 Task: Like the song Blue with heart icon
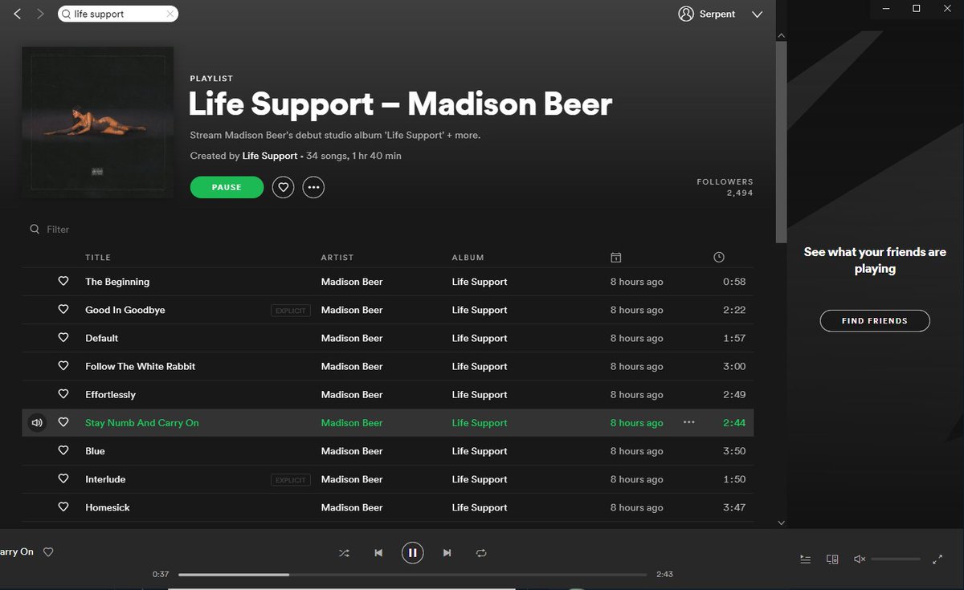(x=63, y=451)
